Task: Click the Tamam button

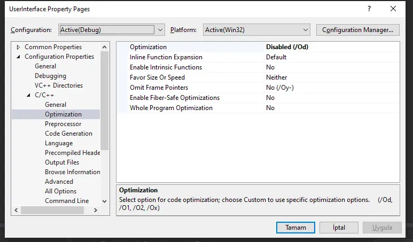Action: [295, 228]
